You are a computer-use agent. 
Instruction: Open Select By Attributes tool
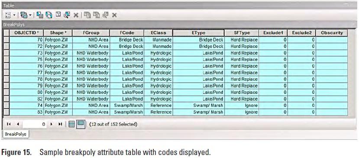click(x=40, y=15)
